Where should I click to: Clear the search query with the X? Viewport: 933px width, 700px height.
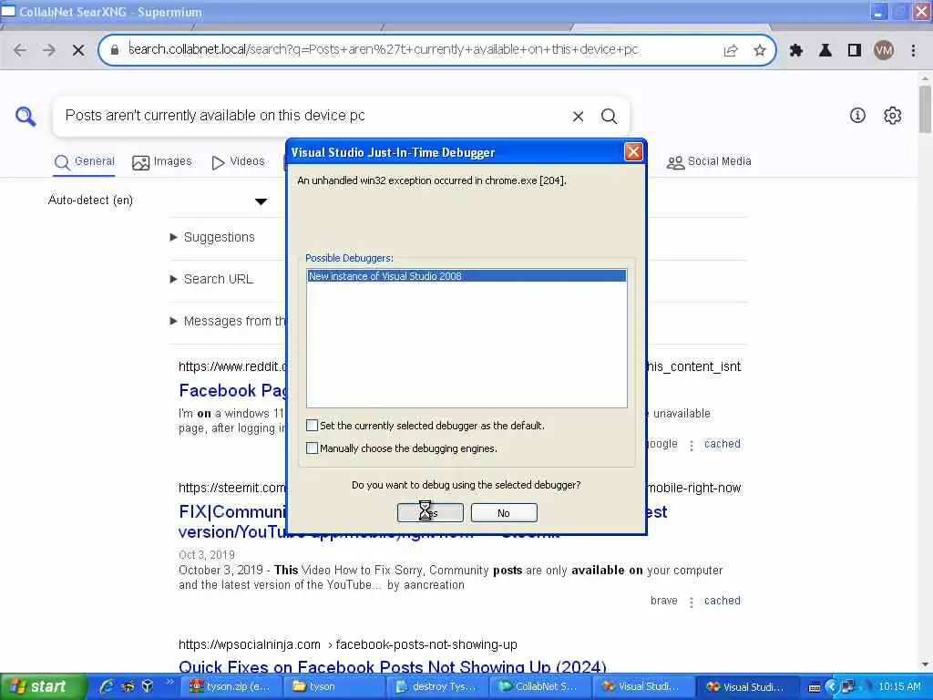[x=578, y=116]
